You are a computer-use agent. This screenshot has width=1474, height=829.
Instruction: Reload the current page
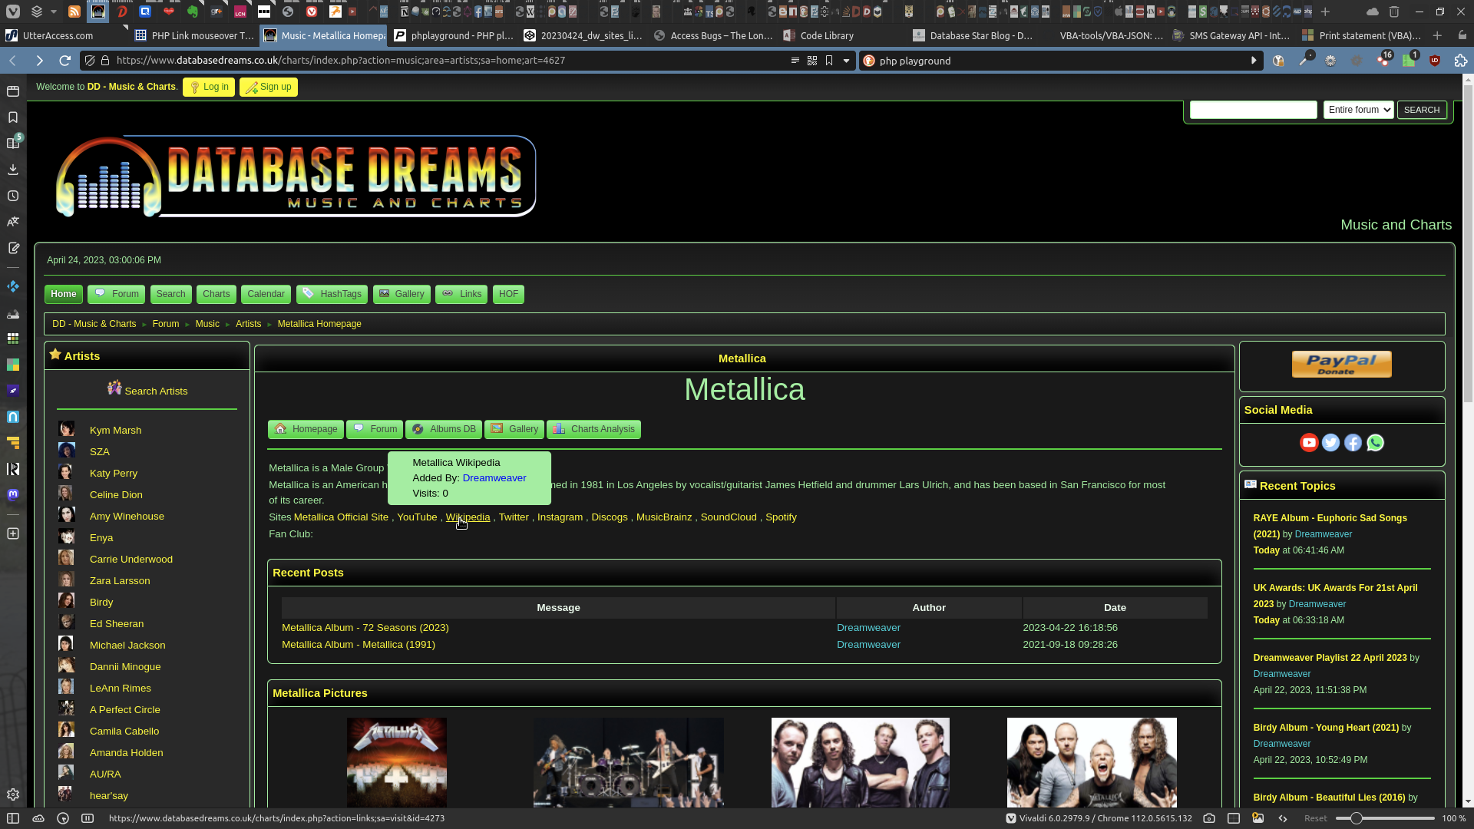coord(65,61)
